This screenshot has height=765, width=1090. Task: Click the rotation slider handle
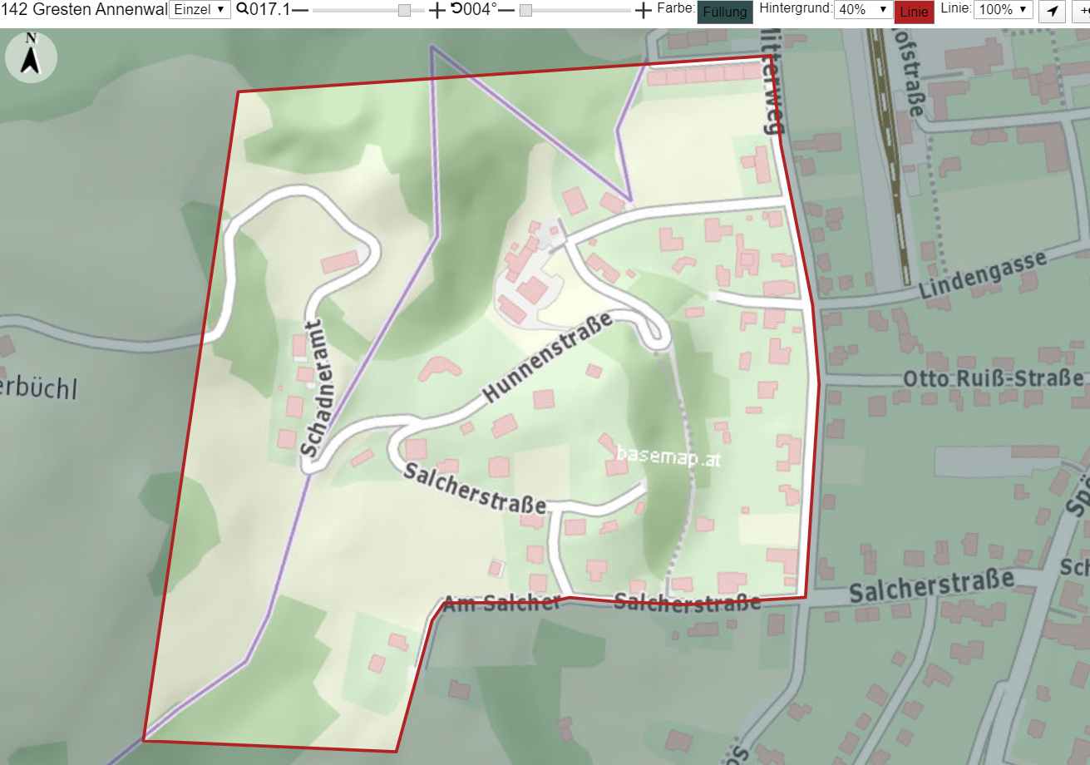pyautogui.click(x=525, y=11)
